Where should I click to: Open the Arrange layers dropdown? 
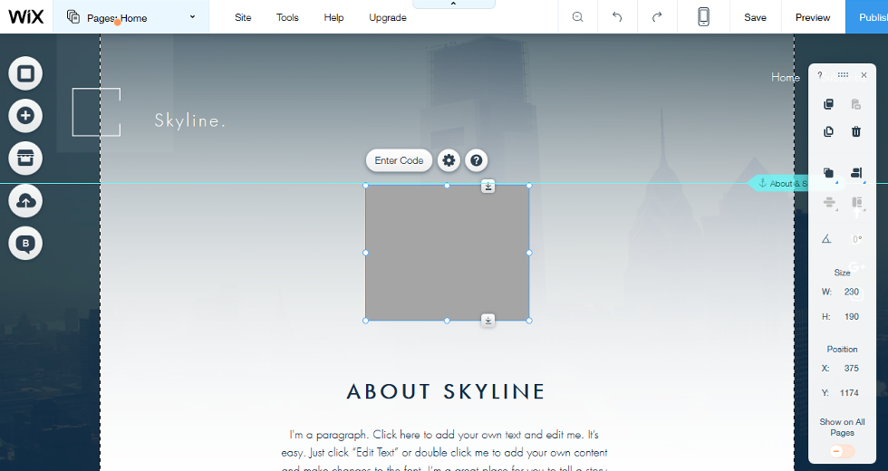coord(829,174)
